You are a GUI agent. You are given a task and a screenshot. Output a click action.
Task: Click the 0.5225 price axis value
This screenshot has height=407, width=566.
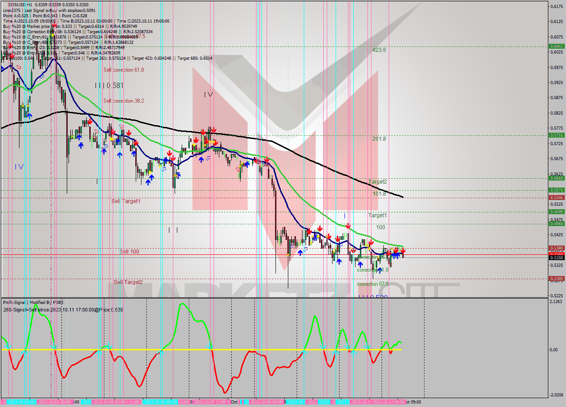coord(557,296)
